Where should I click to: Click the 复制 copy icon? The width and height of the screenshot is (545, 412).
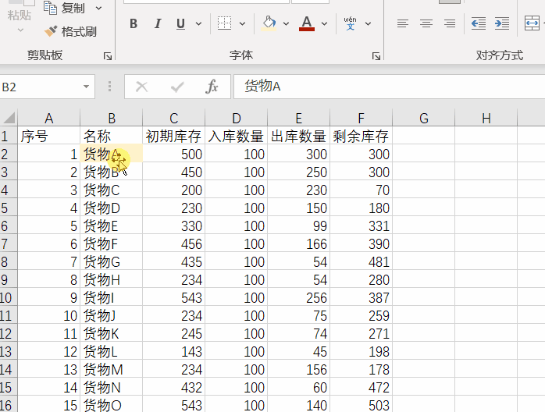51,8
